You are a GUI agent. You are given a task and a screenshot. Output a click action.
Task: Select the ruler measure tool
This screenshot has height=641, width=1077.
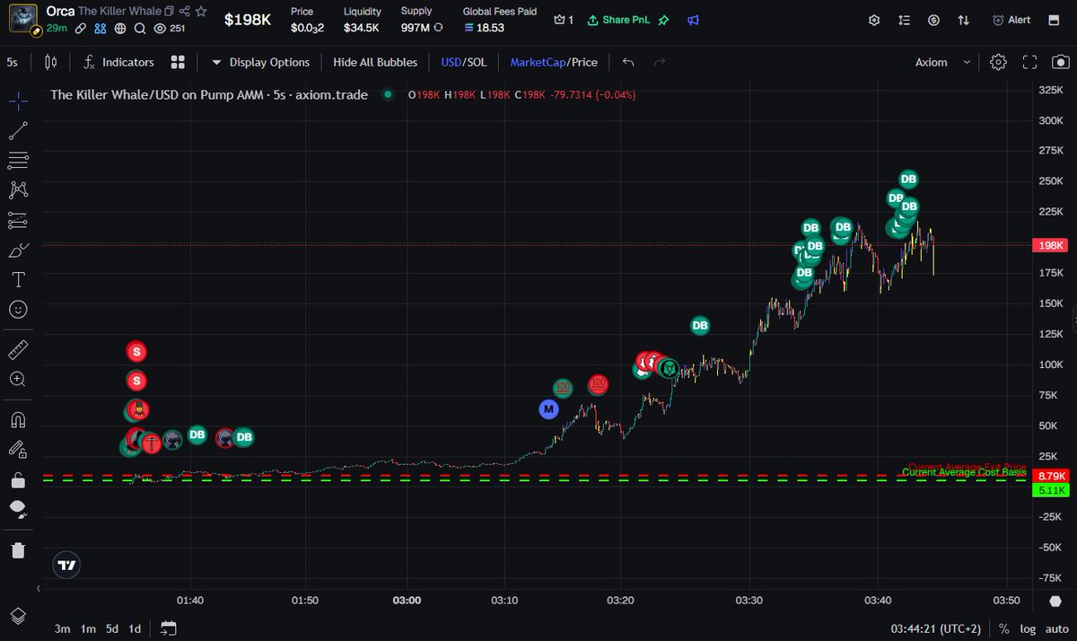click(x=17, y=349)
